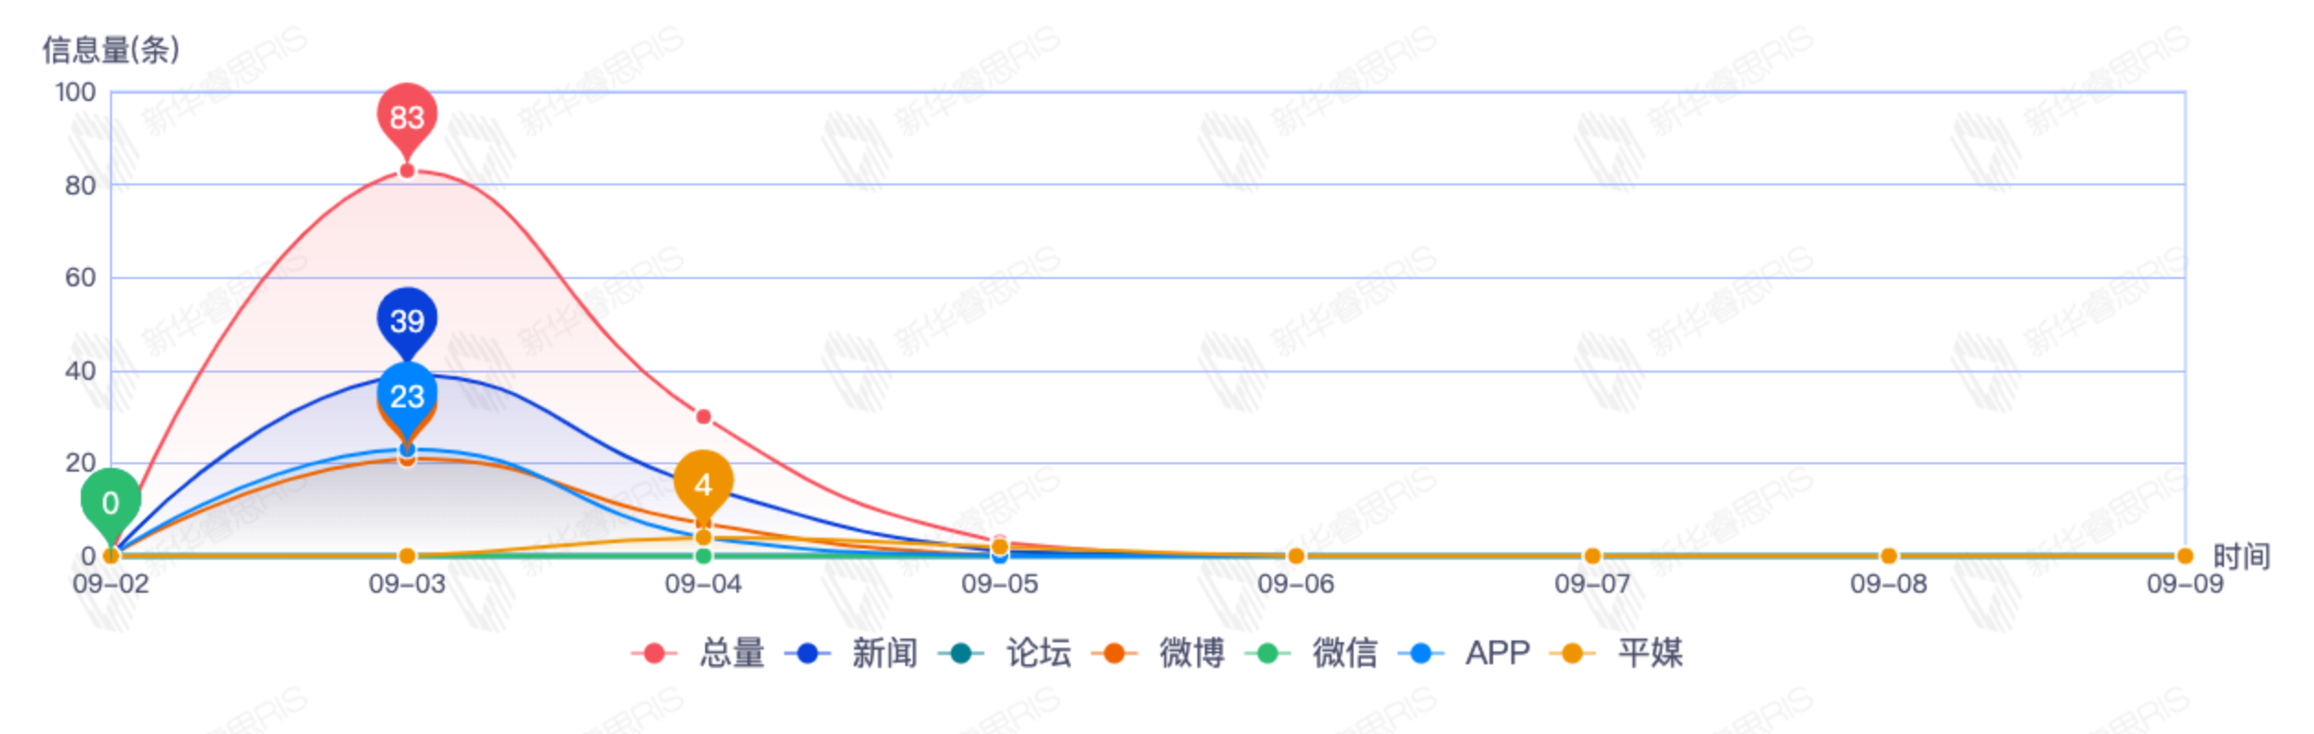The image size is (2314, 734).
Task: Click the 09-05 x-axis date label
Action: click(999, 584)
